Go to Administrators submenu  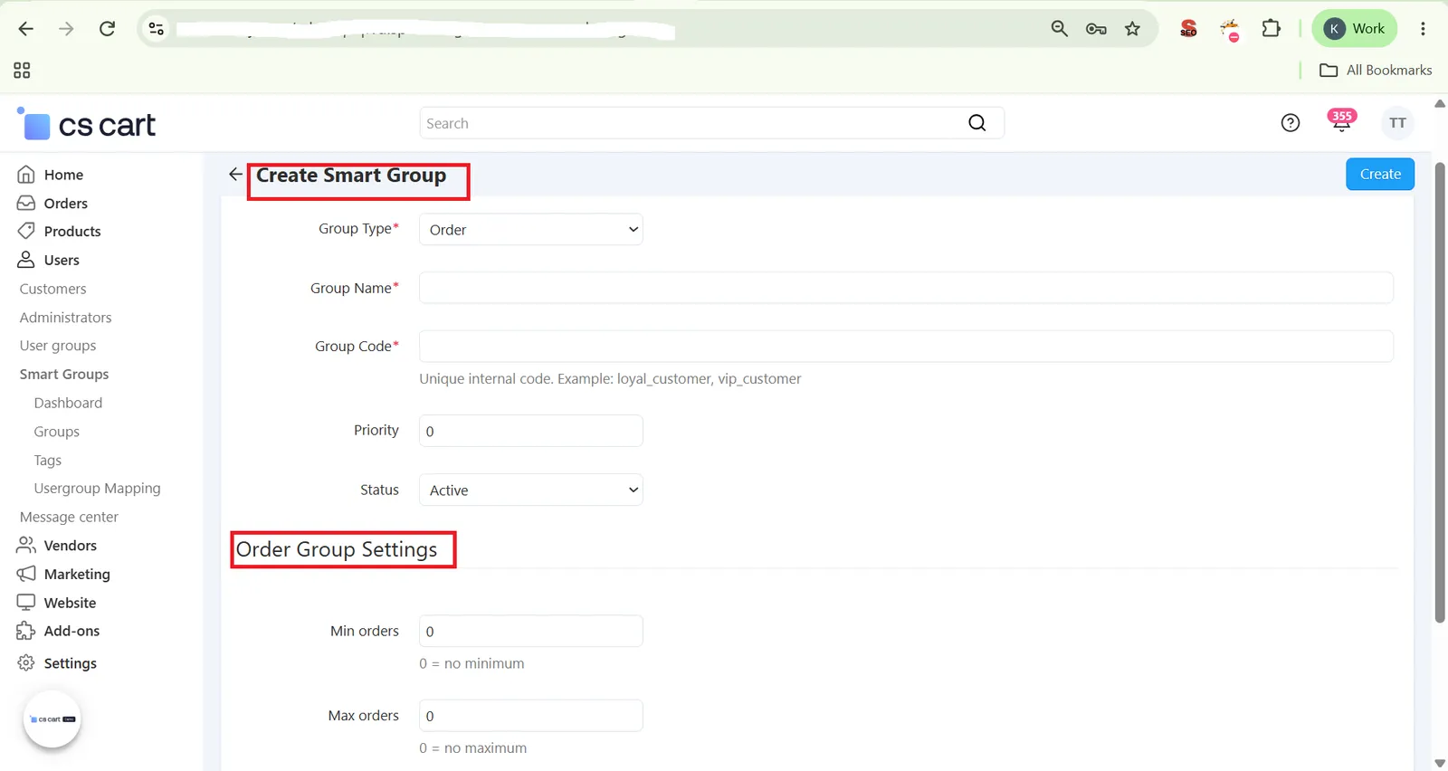click(66, 318)
